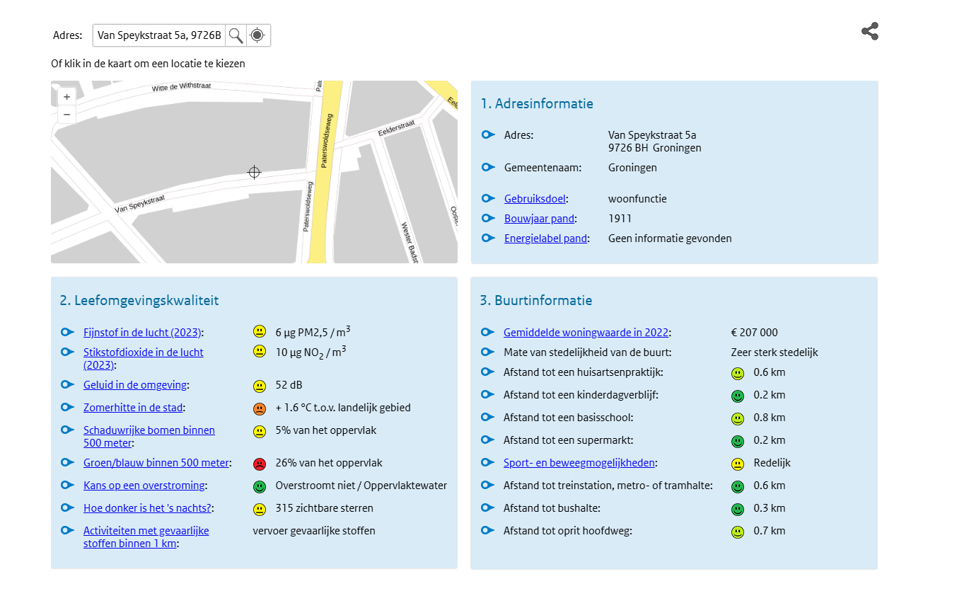Click the red smiley for Groen/blauw

[260, 464]
